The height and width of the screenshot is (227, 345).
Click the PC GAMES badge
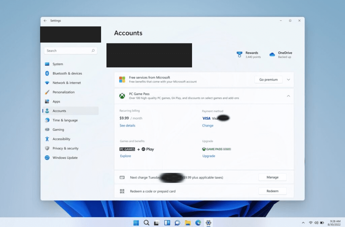pos(127,149)
